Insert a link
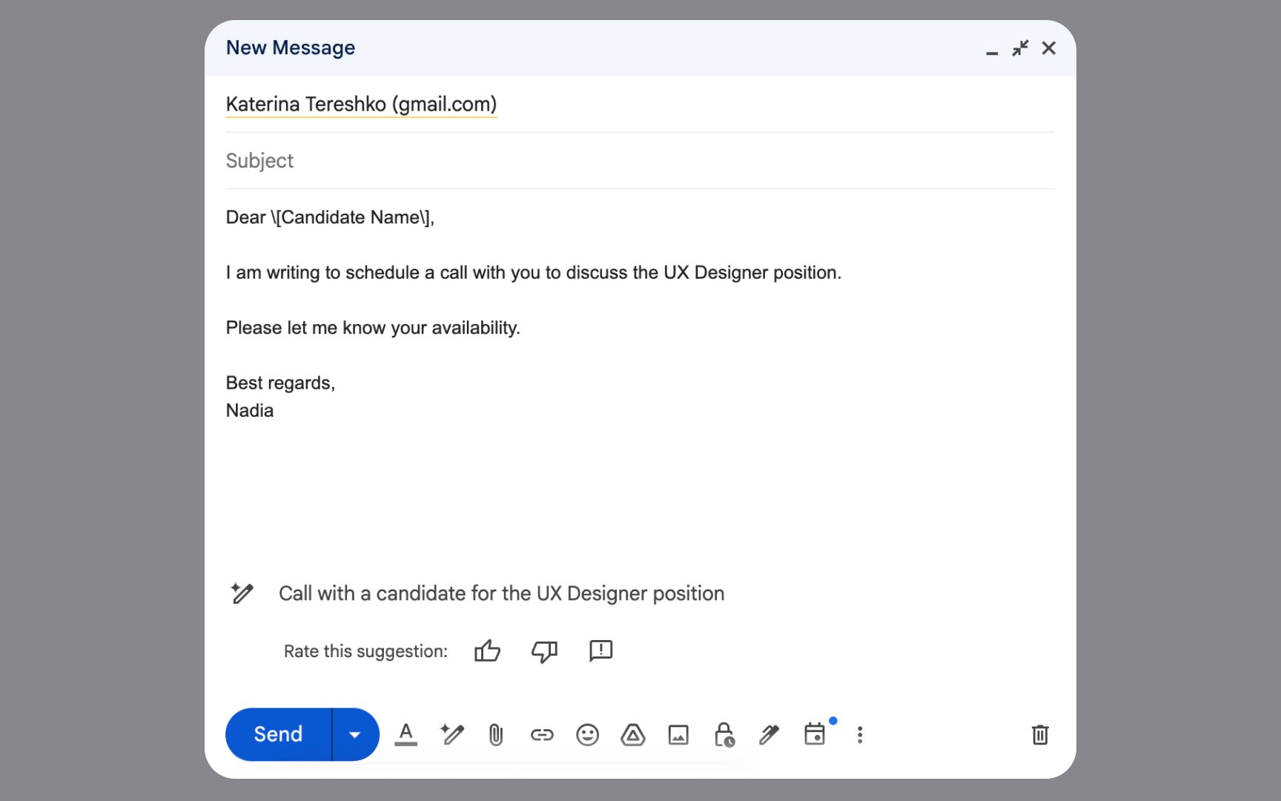The width and height of the screenshot is (1281, 801). [542, 734]
